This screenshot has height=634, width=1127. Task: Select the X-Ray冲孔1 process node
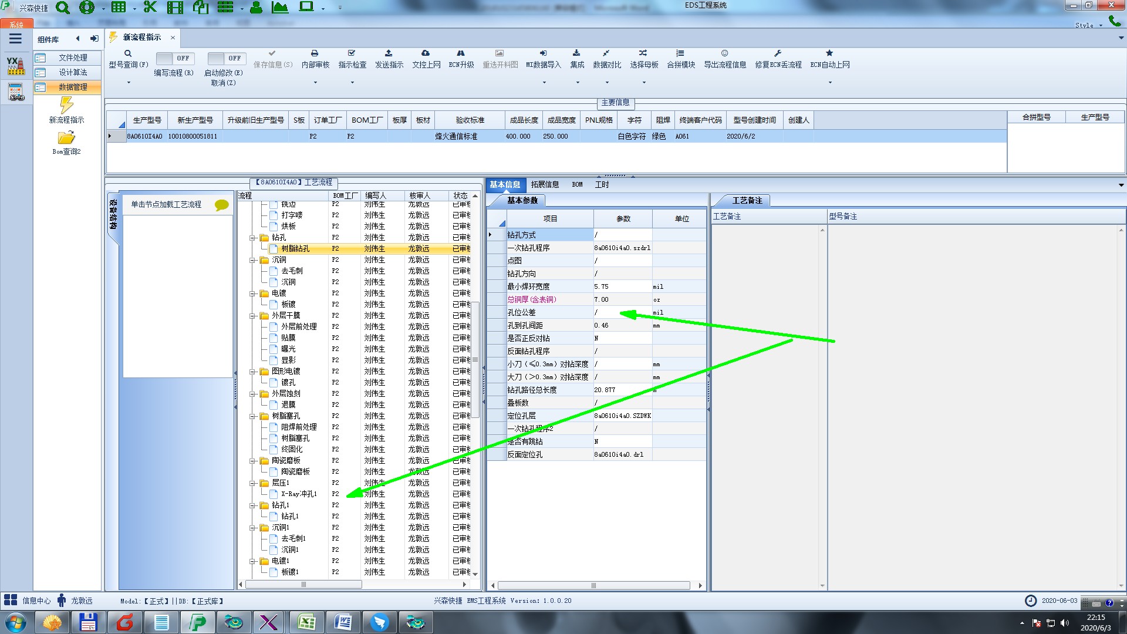point(298,494)
